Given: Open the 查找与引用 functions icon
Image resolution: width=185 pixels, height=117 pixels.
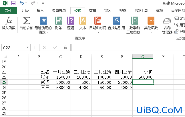Looking at the screenshot, I should pos(116,21).
